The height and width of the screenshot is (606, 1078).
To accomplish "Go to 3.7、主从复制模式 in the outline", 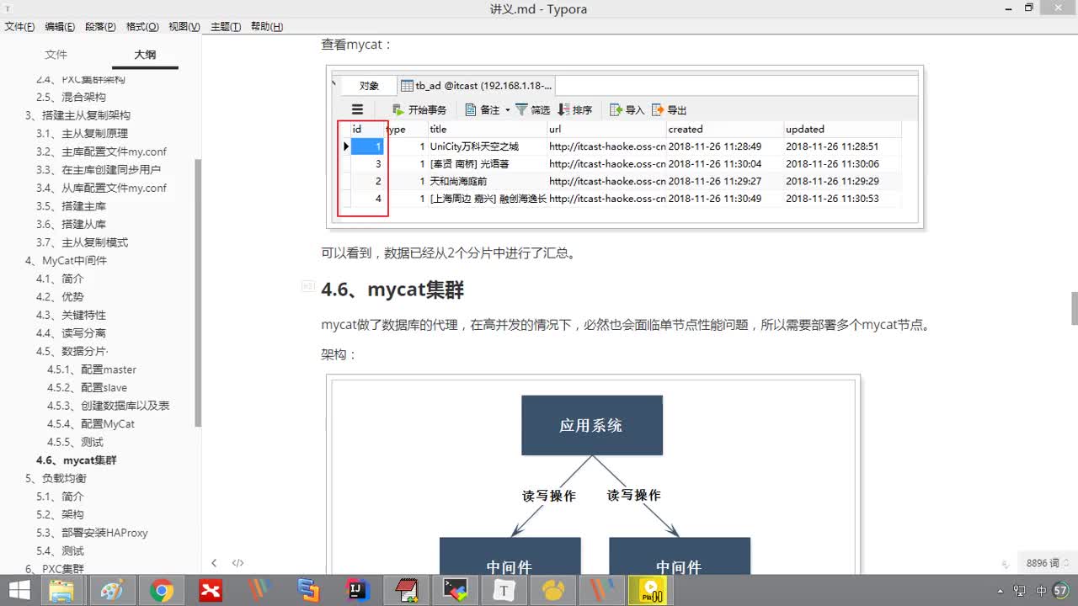I will tap(82, 242).
